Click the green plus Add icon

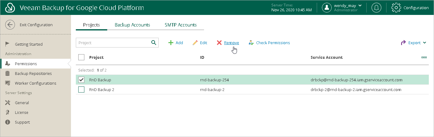point(171,43)
